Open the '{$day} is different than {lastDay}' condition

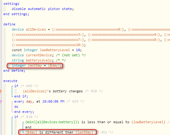[x=59, y=132]
